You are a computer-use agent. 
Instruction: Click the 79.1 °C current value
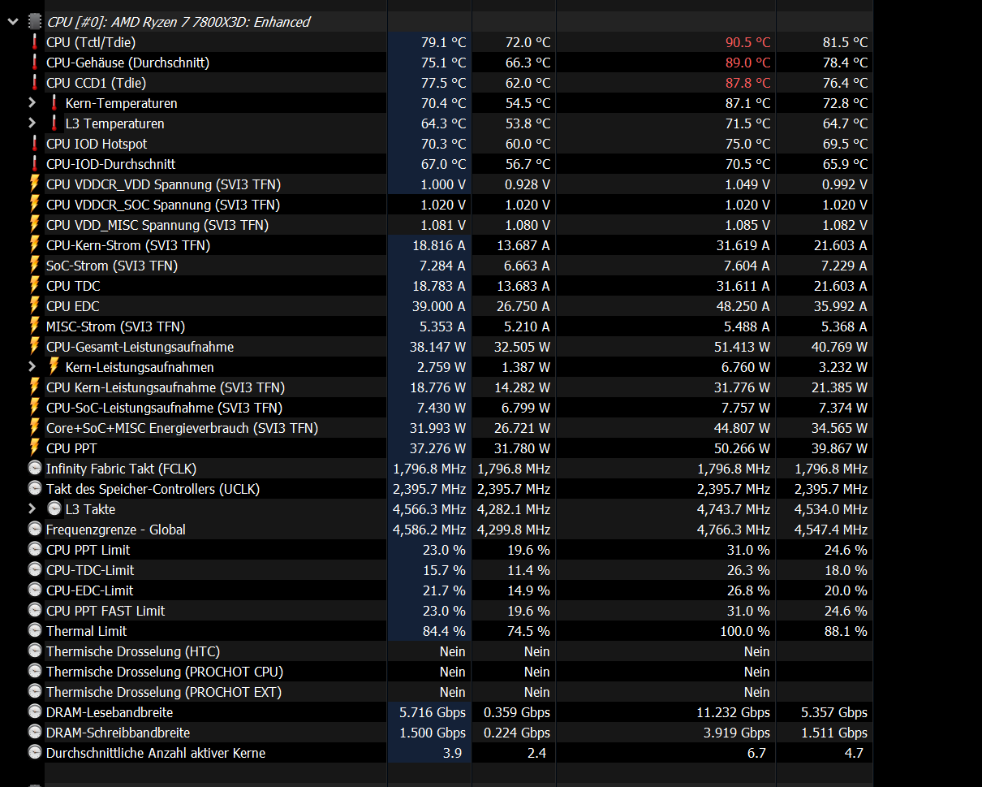pos(443,42)
